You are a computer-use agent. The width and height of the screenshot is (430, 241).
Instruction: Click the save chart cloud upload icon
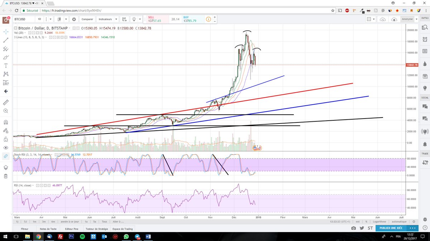click(395, 19)
